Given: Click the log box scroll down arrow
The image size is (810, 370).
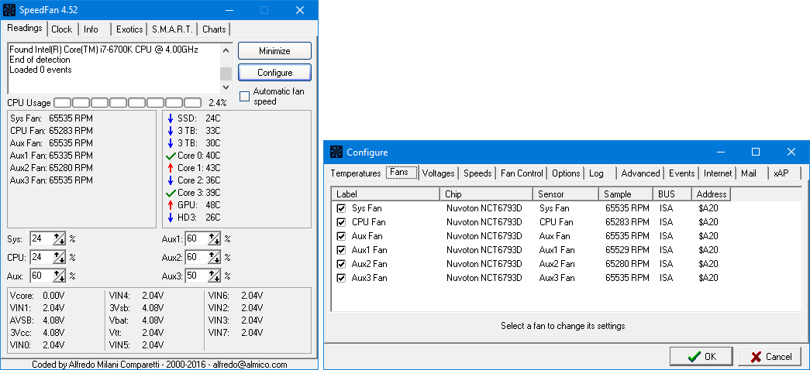Looking at the screenshot, I should (x=226, y=87).
